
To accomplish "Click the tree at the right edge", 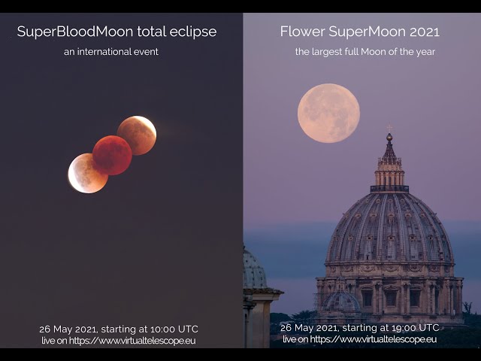I will click(x=467, y=308).
